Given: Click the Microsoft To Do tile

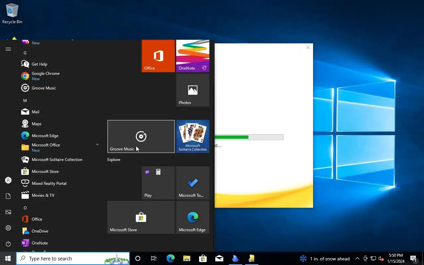Looking at the screenshot, I should 193,183.
